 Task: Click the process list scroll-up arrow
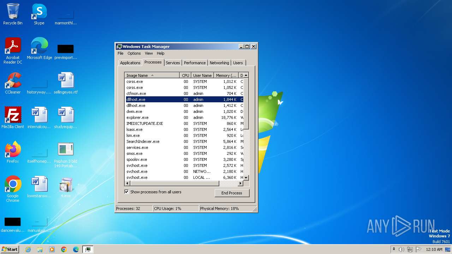point(246,75)
